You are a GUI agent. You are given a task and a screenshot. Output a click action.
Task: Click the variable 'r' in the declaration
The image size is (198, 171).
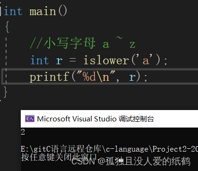click(59, 61)
